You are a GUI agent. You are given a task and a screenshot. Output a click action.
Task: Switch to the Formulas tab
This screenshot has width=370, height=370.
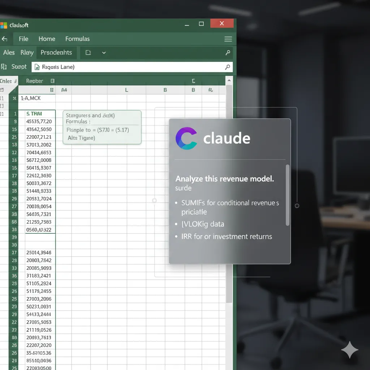tap(77, 39)
